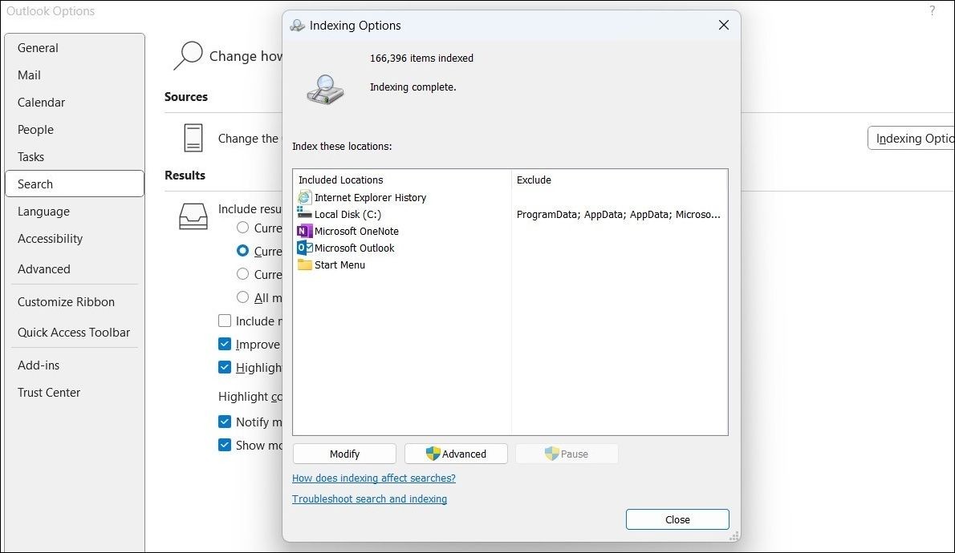Open Troubleshoot search and indexing link
This screenshot has width=955, height=553.
(370, 499)
